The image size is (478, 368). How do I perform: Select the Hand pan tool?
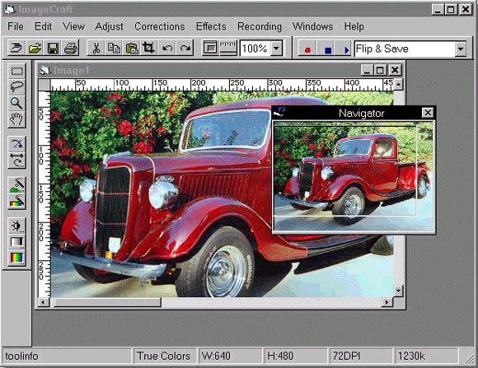pos(16,119)
